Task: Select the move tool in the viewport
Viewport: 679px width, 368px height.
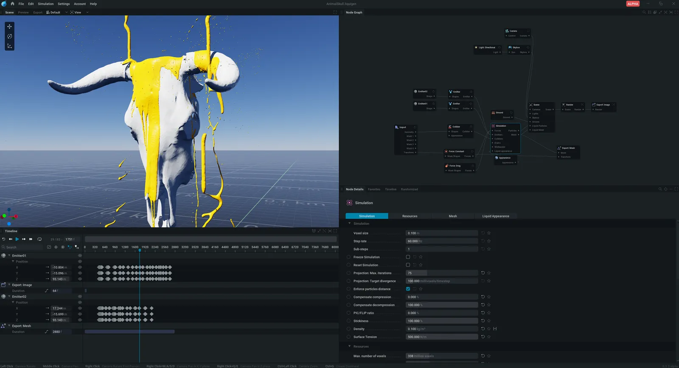Action: click(9, 26)
